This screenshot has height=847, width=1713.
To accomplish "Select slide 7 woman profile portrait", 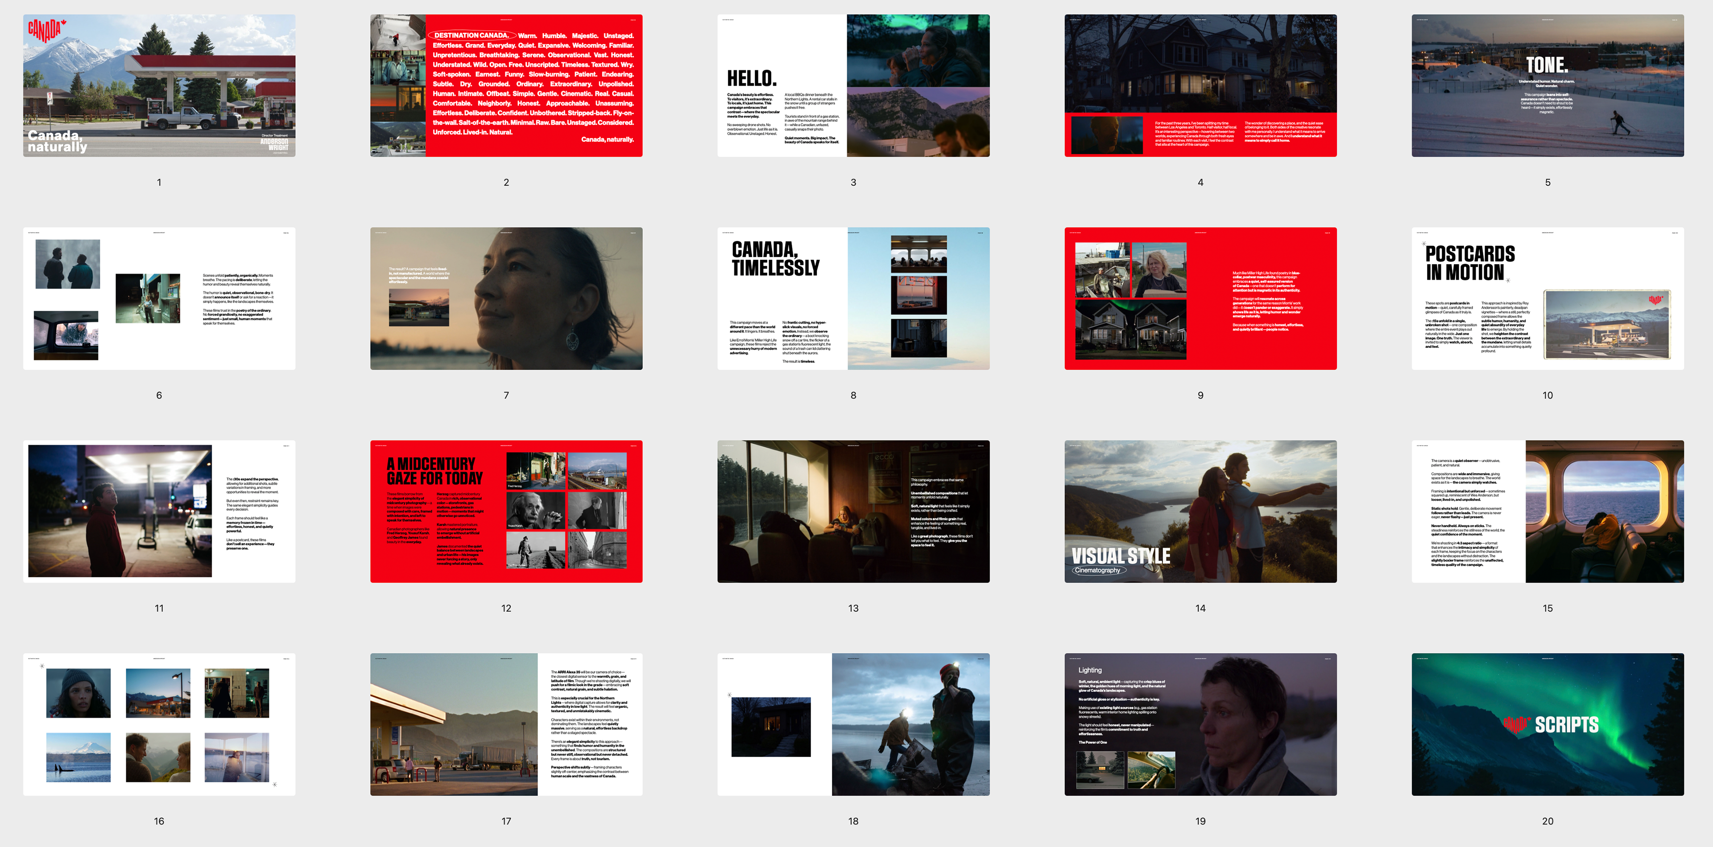I will [506, 298].
